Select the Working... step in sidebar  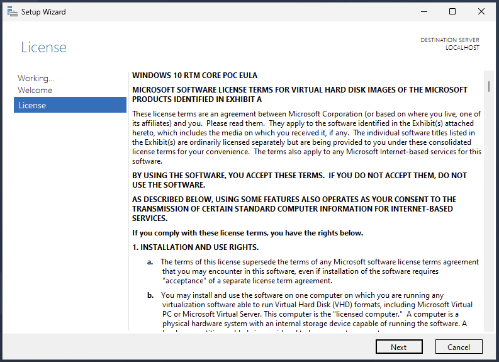(36, 78)
